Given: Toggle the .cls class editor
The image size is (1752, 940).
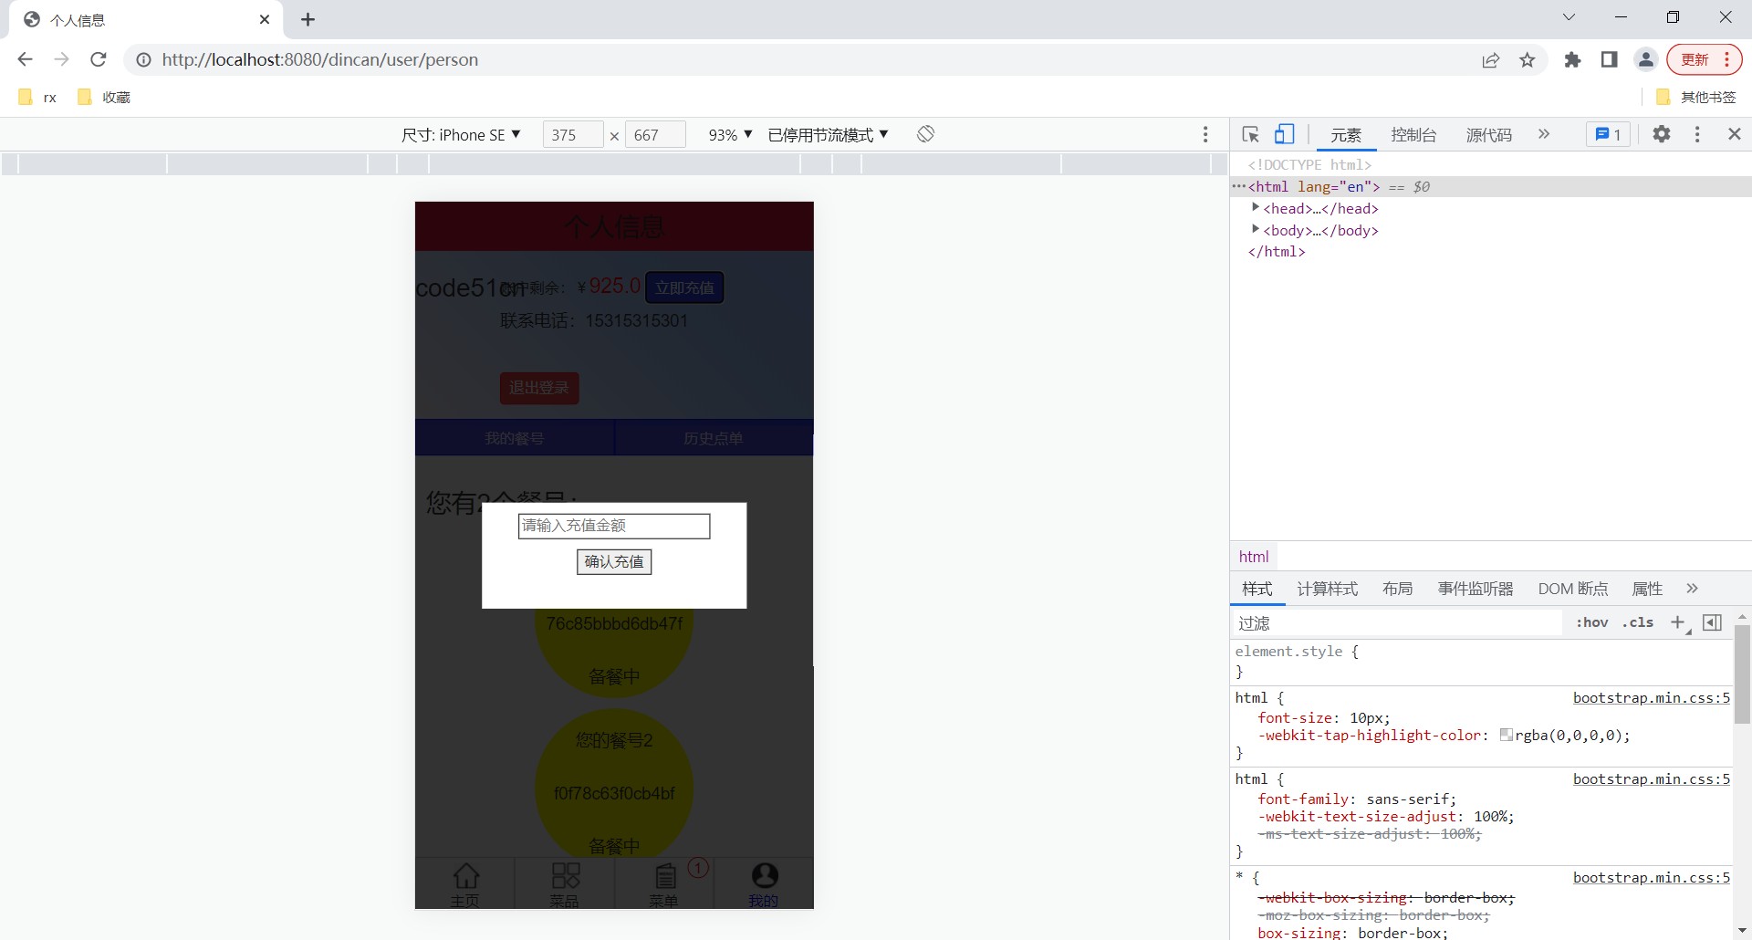Looking at the screenshot, I should click(x=1638, y=622).
